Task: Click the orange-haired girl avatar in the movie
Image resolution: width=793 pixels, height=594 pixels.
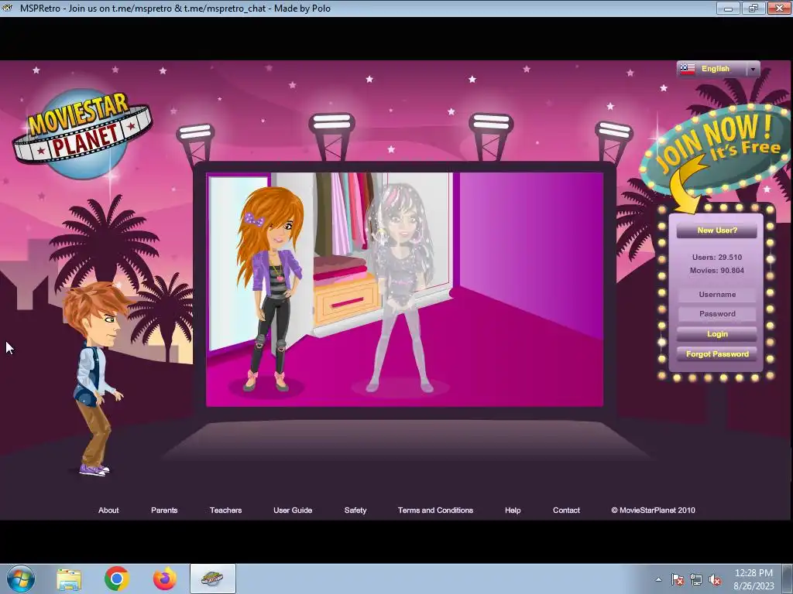Action: [269, 288]
